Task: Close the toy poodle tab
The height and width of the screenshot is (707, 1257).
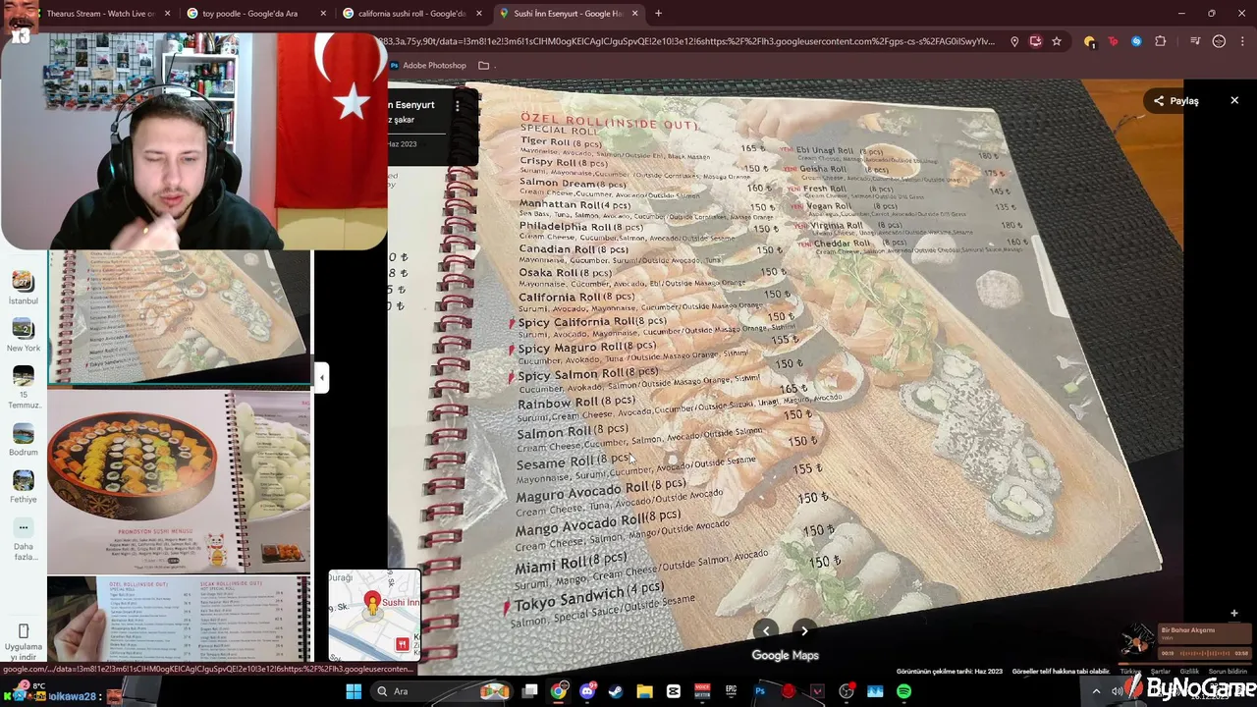Action: click(323, 14)
